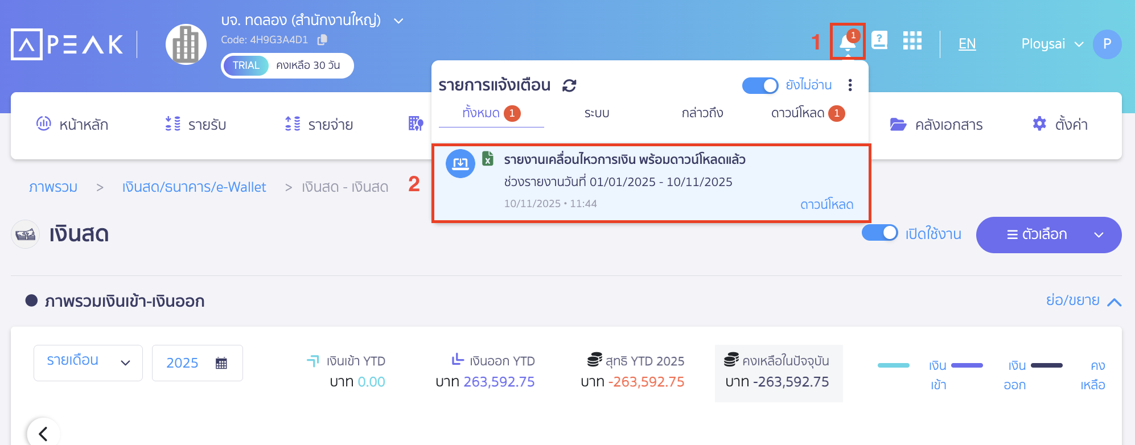Open the cash flow report notification title
Viewport: 1135px width, 445px height.
click(624, 159)
